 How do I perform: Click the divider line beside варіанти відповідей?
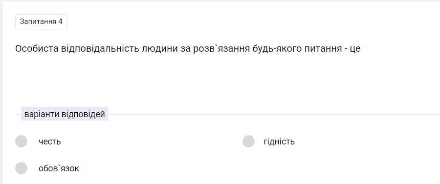[x=274, y=114]
